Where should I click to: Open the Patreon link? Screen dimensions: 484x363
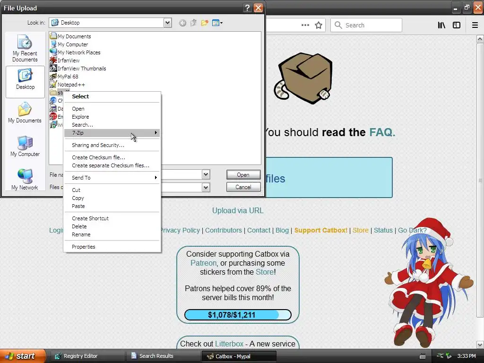tap(203, 263)
